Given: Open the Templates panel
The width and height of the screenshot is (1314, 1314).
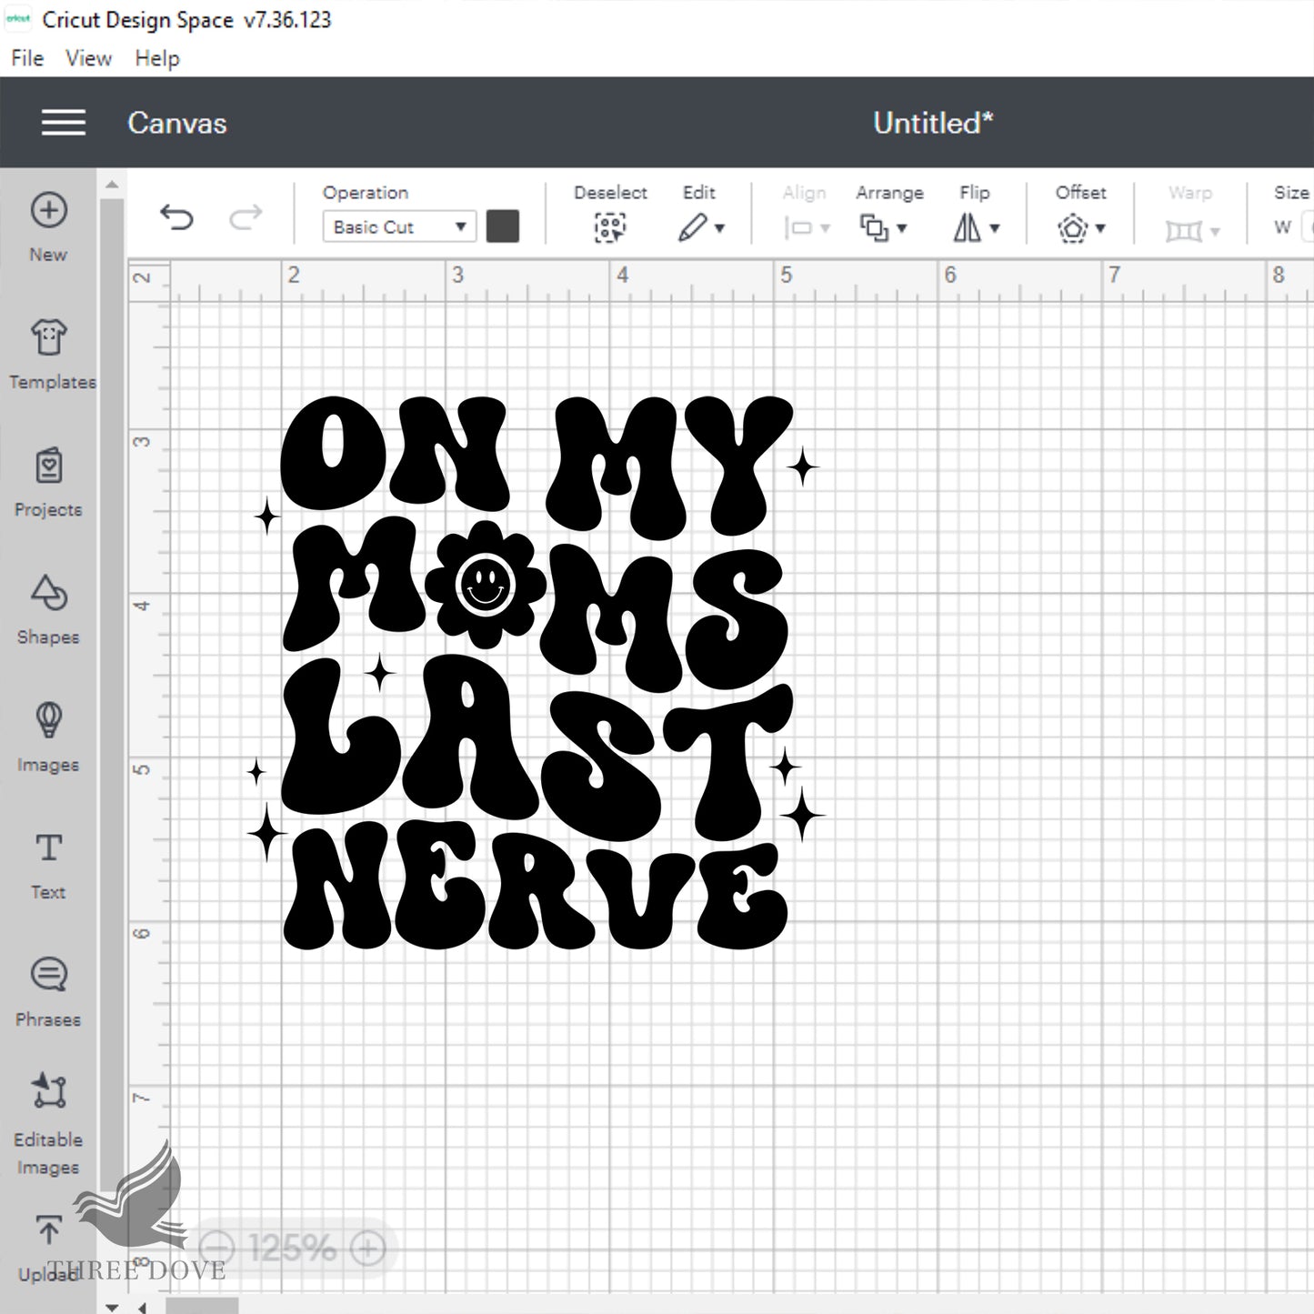Looking at the screenshot, I should pos(49,356).
